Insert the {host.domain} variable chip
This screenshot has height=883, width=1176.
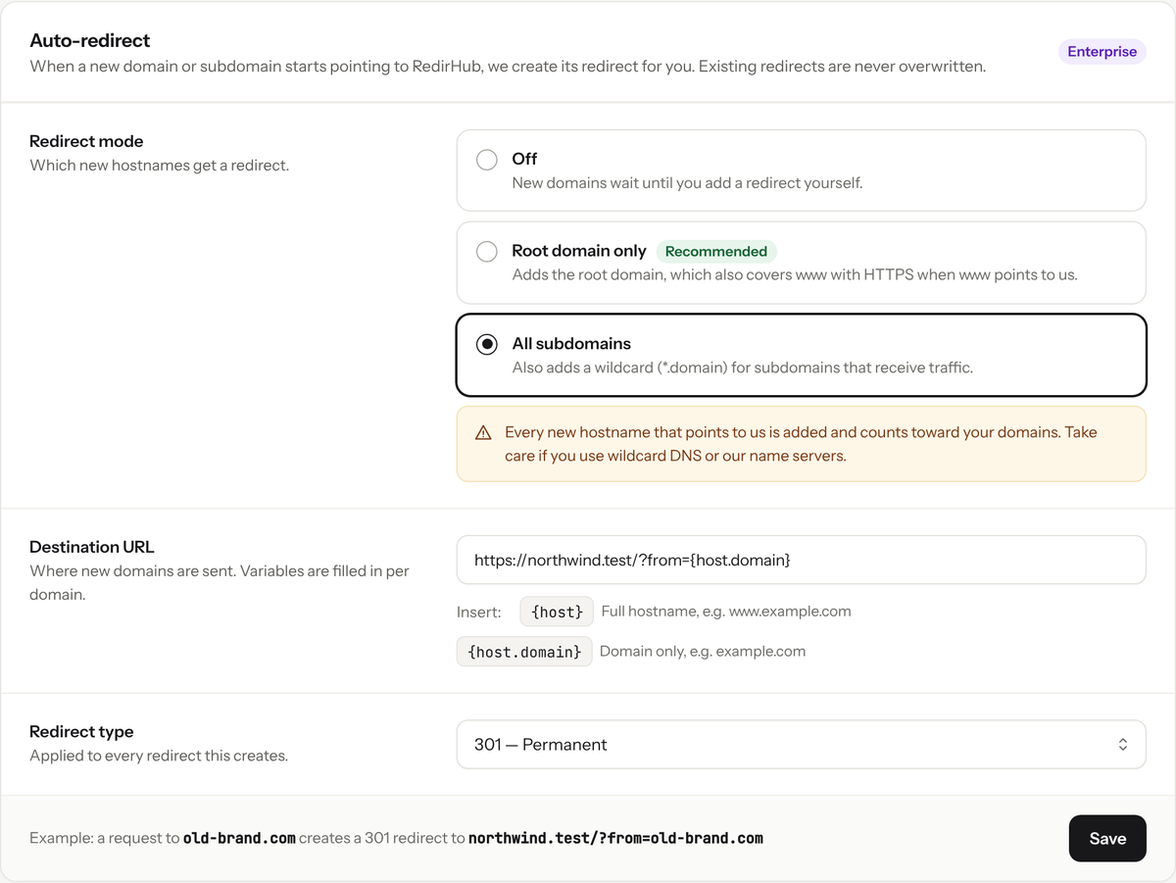(x=524, y=651)
